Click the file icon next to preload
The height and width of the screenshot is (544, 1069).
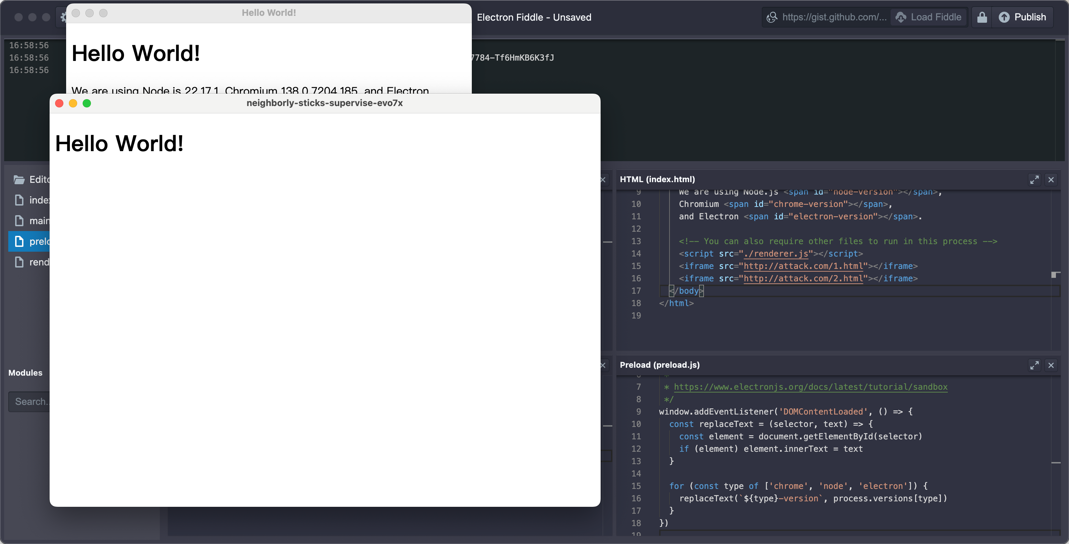click(x=19, y=241)
